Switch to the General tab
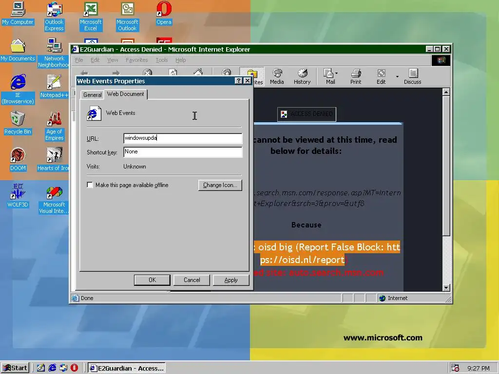 [x=92, y=95]
